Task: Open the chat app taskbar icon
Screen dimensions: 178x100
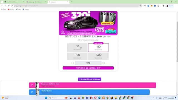Action: click(75, 98)
